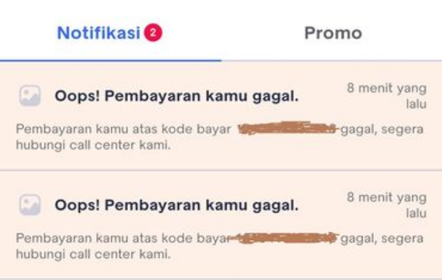Open the first 'Oops! Pembayaran kamu gagal.' title
This screenshot has height=280, width=442.
point(176,96)
